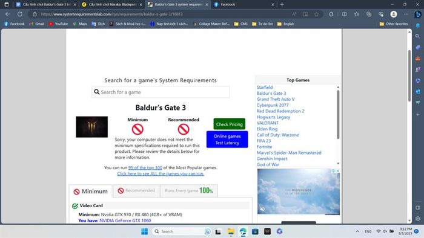The image size is (424, 238).
Task: Click the browser refresh icon
Action: click(20, 14)
